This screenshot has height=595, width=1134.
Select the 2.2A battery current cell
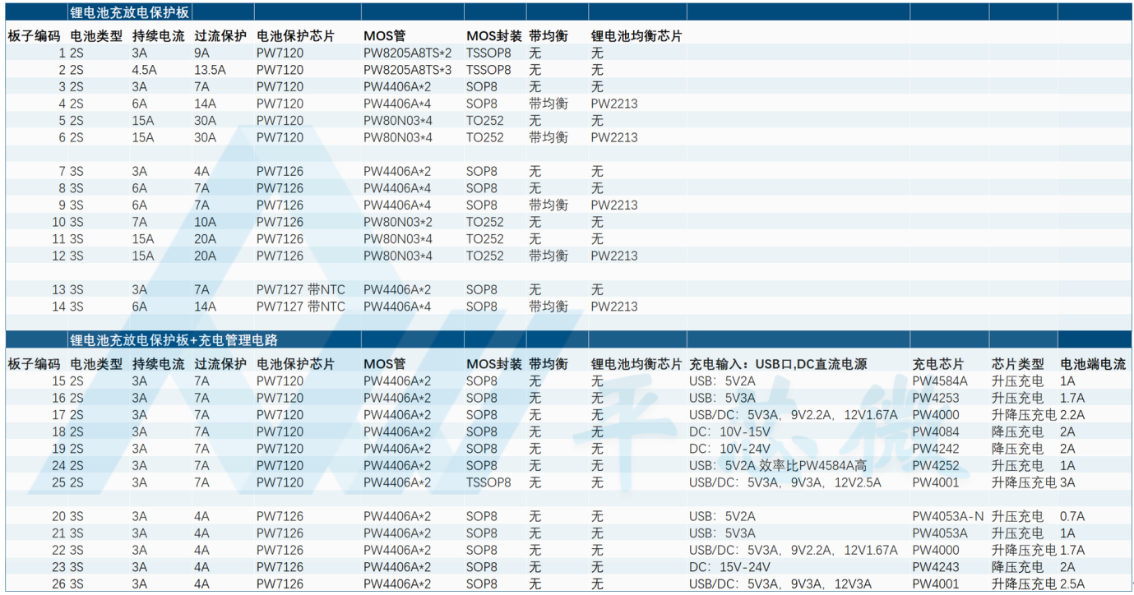click(x=1072, y=415)
